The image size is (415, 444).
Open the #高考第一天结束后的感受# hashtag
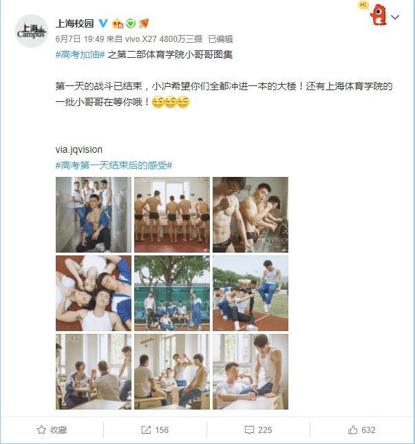point(114,165)
